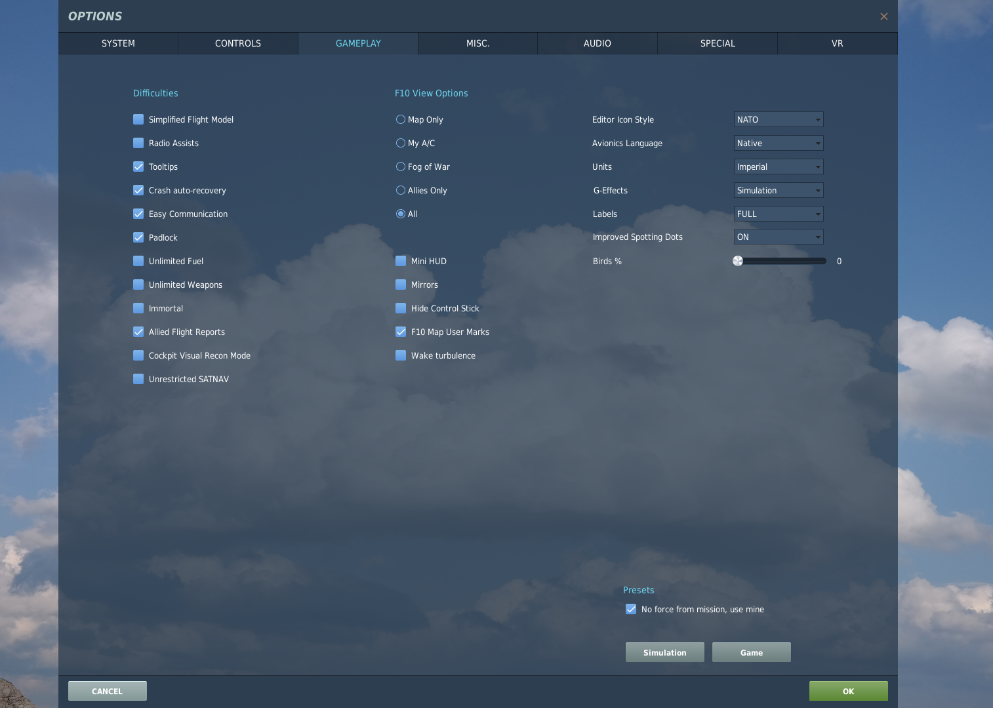Choose My A/C view option
This screenshot has height=708, width=993.
(401, 143)
